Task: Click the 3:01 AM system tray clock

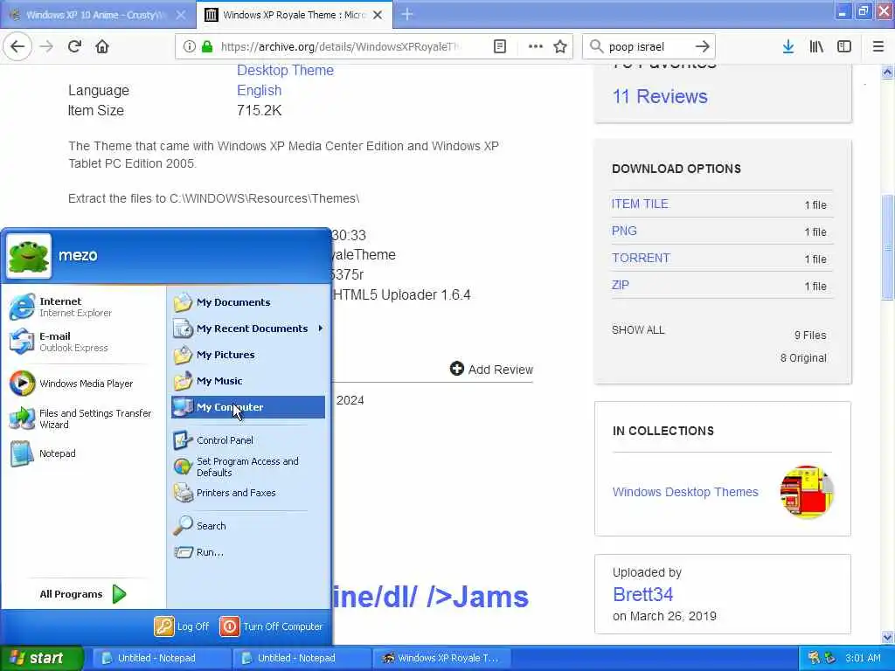Action: click(863, 658)
